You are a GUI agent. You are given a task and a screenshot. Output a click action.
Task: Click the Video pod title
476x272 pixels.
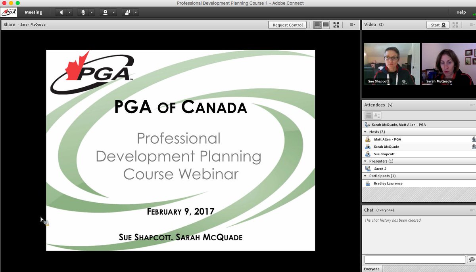(370, 25)
